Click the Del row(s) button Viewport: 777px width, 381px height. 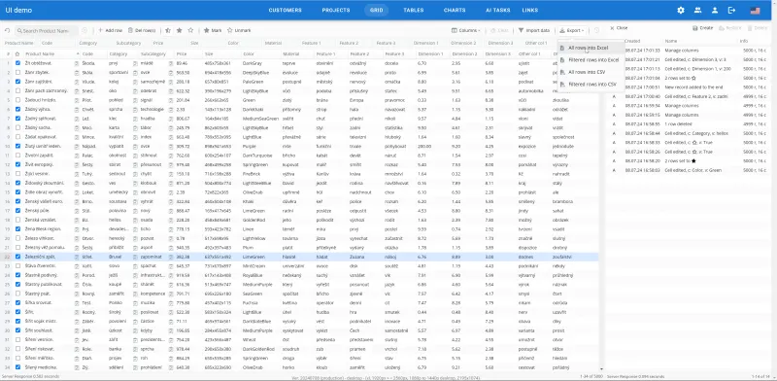pos(142,30)
